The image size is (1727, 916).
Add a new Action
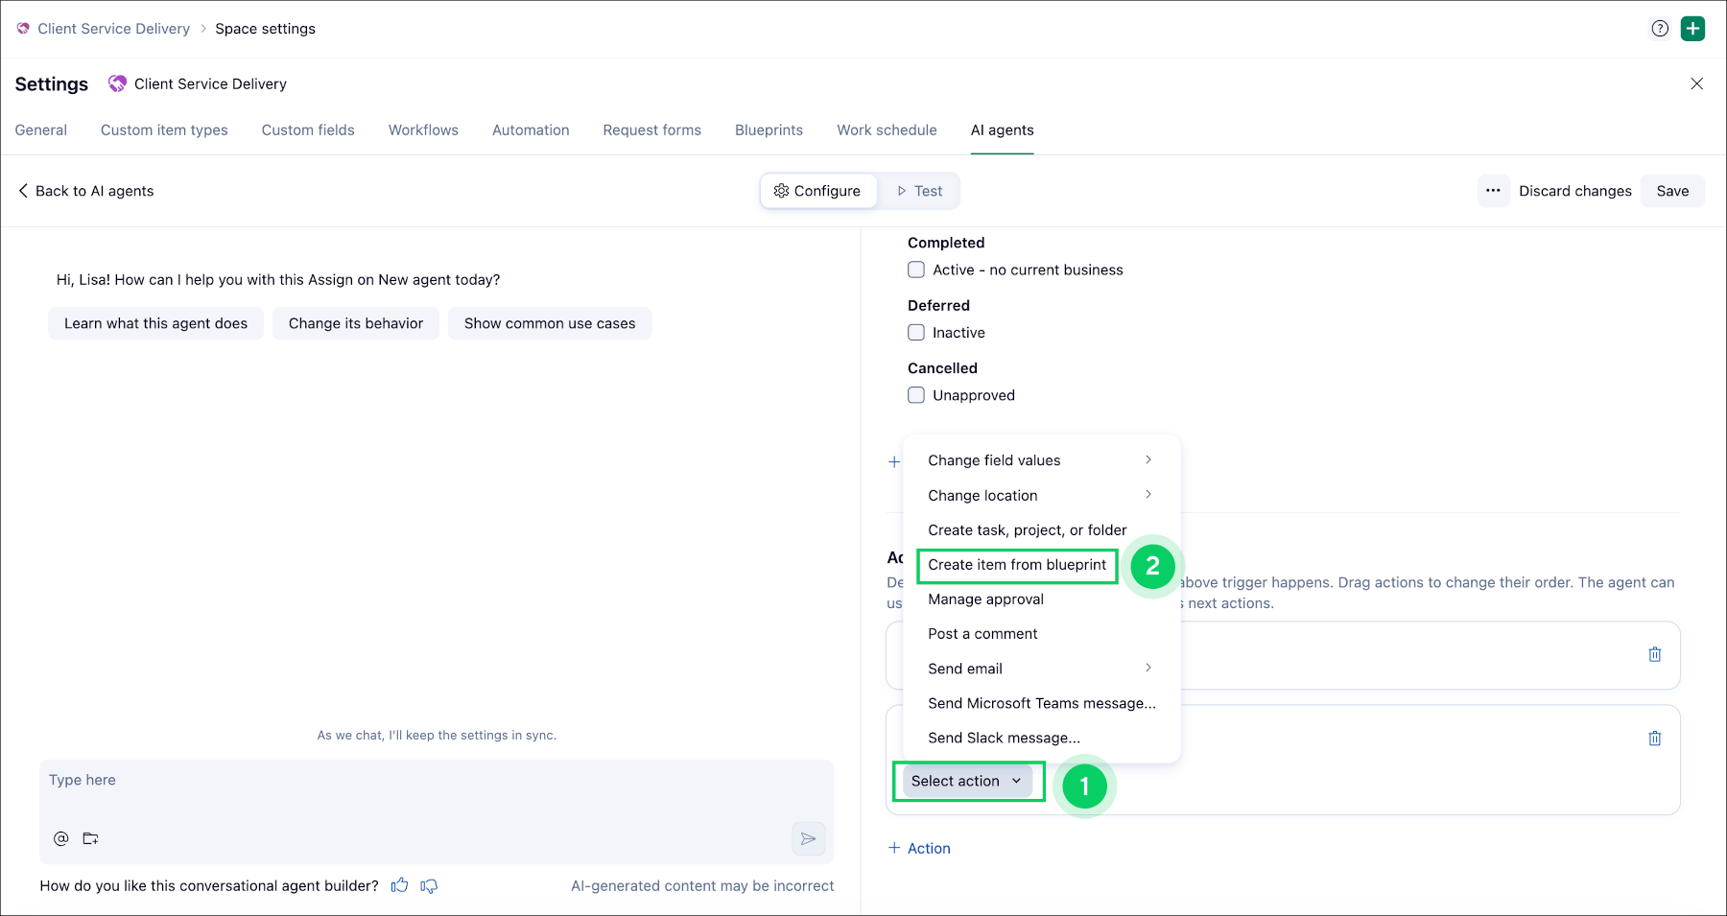(919, 848)
